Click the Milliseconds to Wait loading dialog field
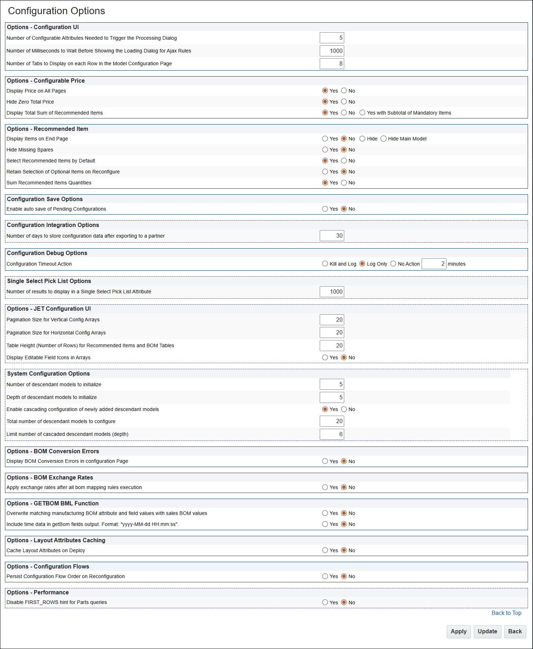The height and width of the screenshot is (649, 533). (x=332, y=51)
